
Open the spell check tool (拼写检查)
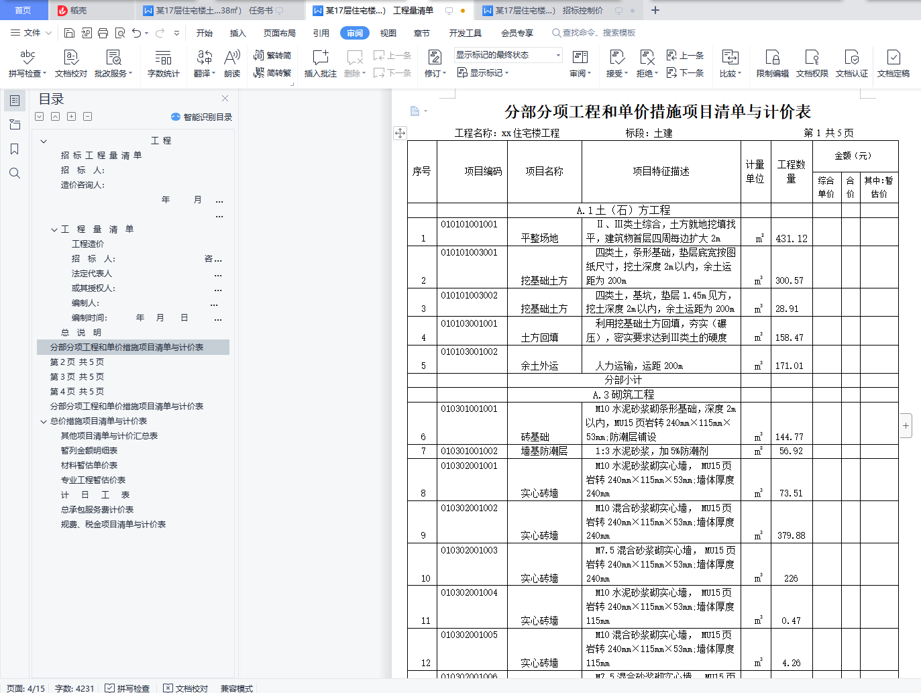(27, 64)
